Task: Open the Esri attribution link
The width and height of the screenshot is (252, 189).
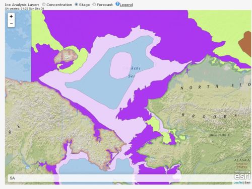Action: pos(247,182)
